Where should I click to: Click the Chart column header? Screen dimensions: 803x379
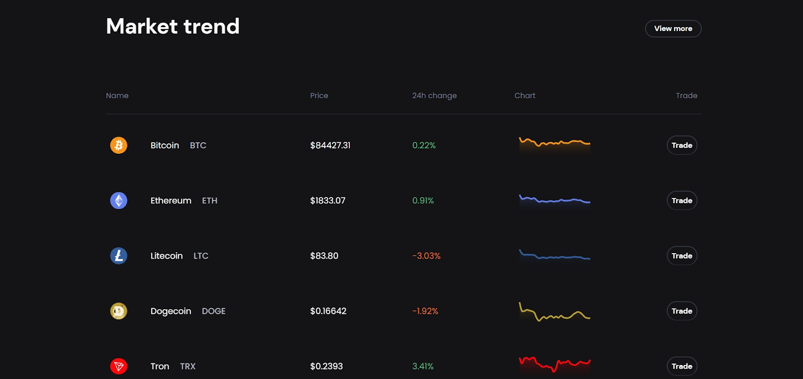525,95
